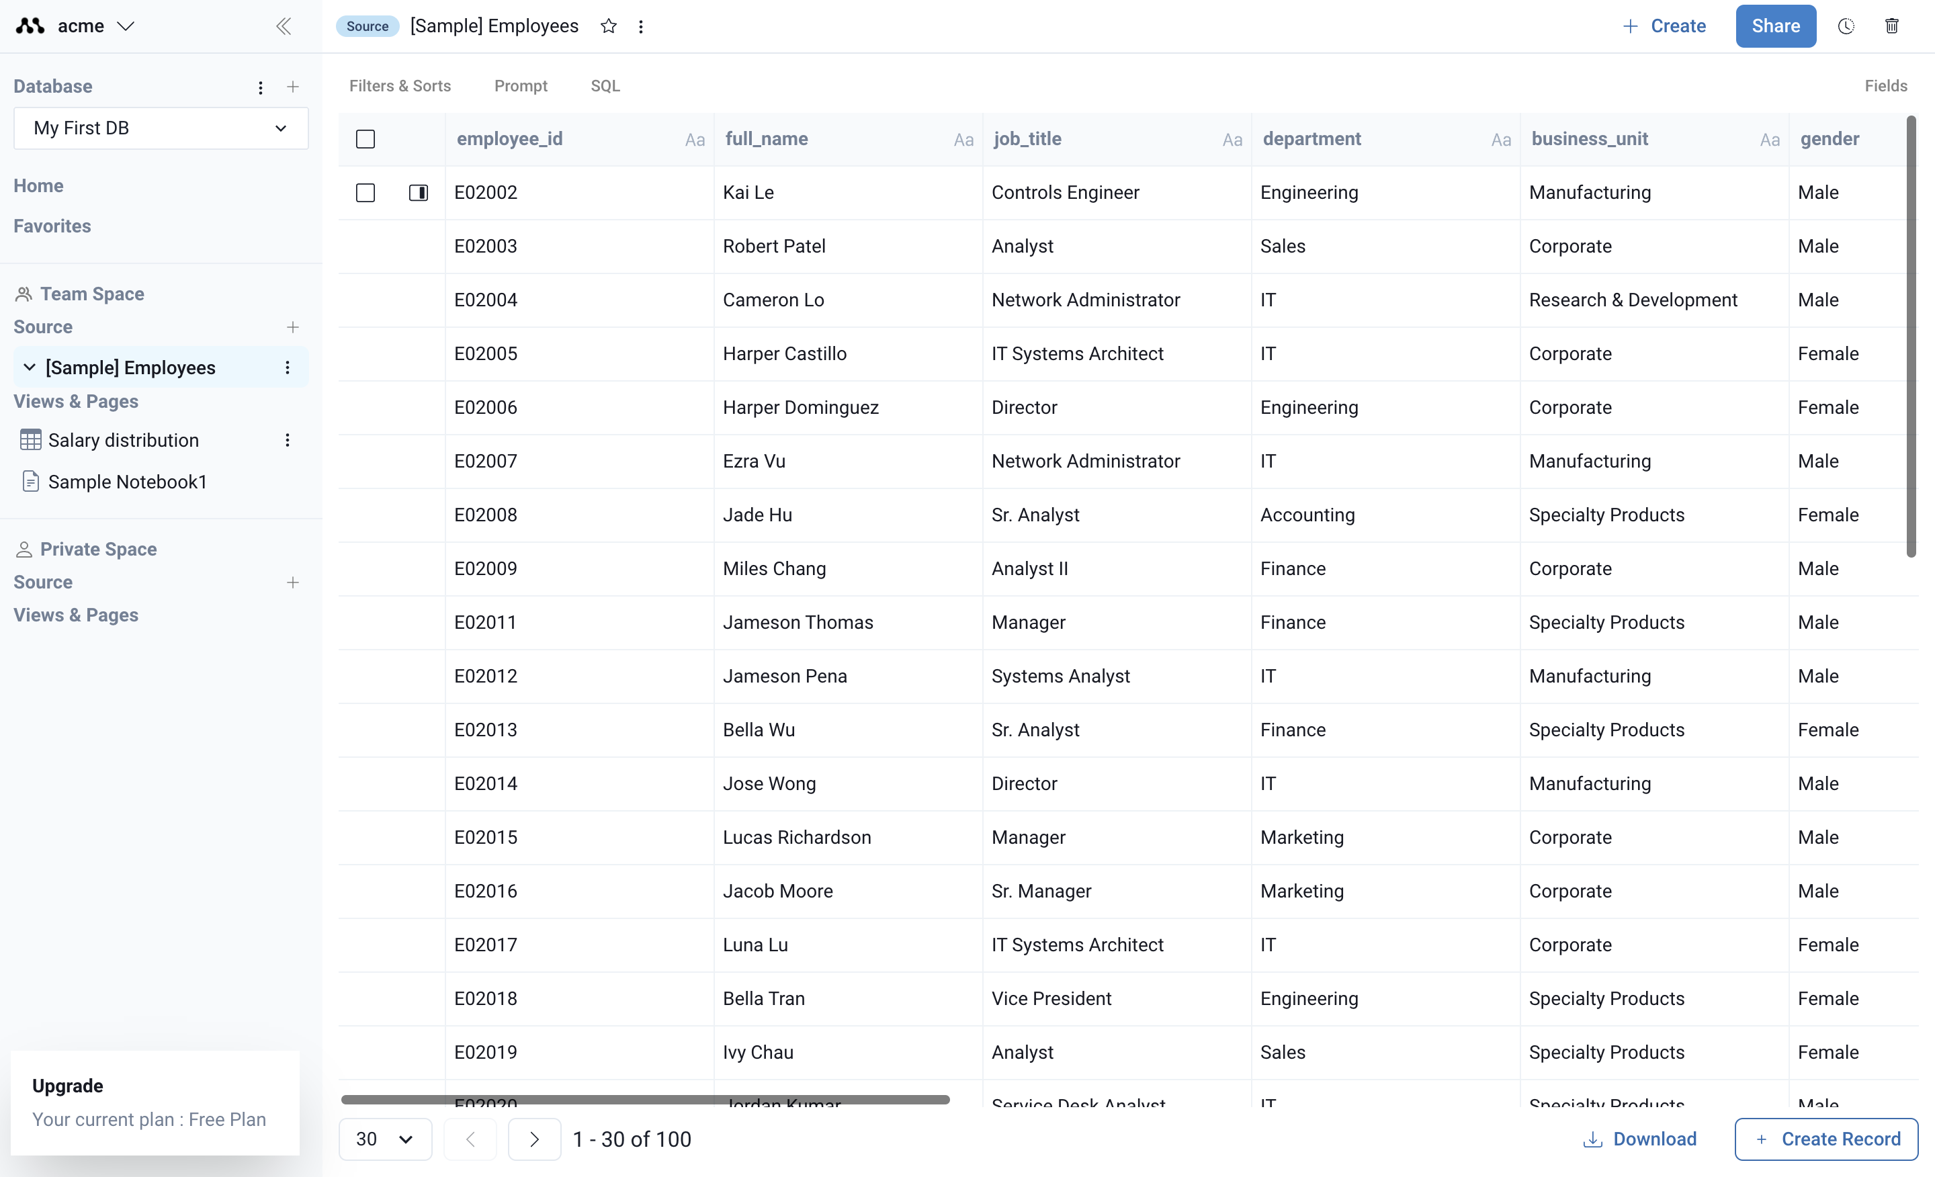Collapse the [Sample] Employees tree item
Viewport: 1935px width, 1177px height.
tap(29, 367)
